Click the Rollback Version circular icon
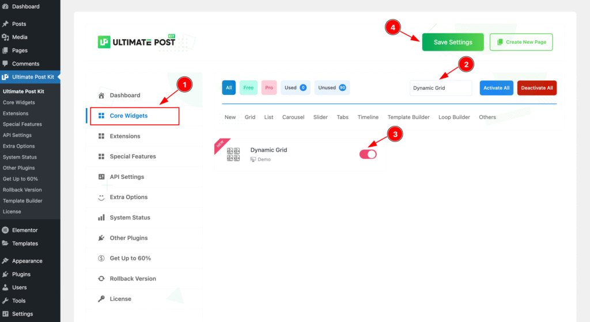Image resolution: width=590 pixels, height=322 pixels. 101,279
